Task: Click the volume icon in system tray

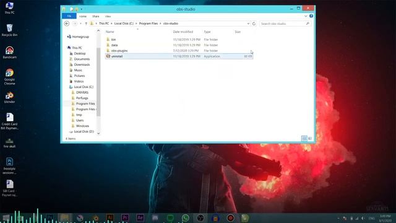Action: (x=363, y=218)
